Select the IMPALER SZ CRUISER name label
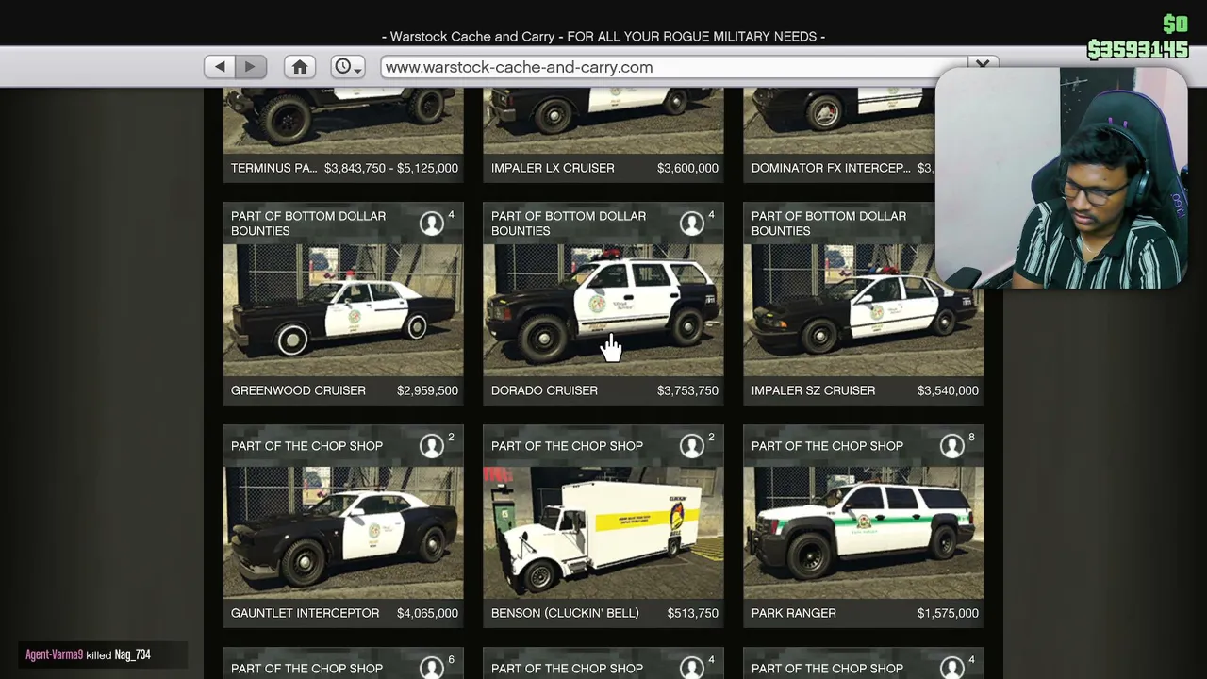Viewport: 1207px width, 679px height. (x=813, y=390)
